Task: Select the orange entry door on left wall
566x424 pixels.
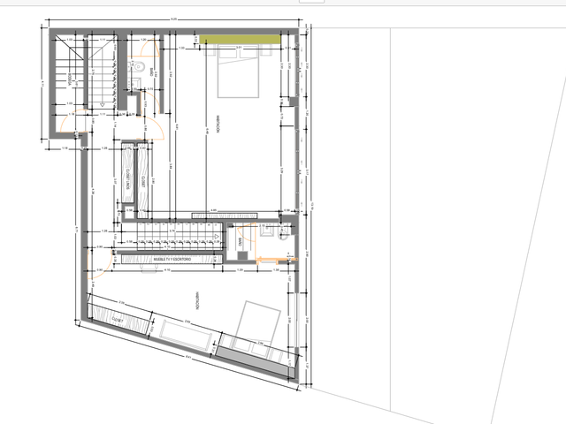Action: tap(100, 265)
